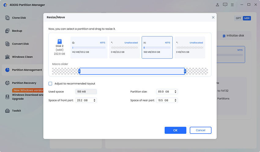This screenshot has height=152, width=260.
Task: Select the G: NTFS partition card
Action: point(89,47)
